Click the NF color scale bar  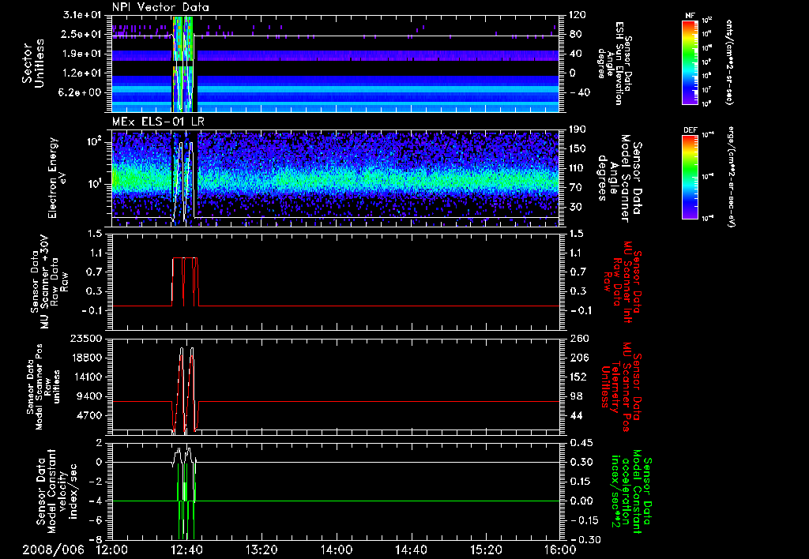[x=690, y=62]
